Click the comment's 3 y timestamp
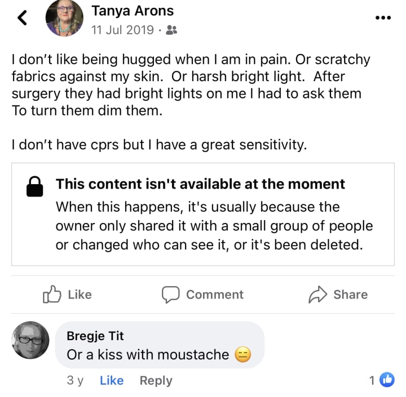 click(x=75, y=381)
